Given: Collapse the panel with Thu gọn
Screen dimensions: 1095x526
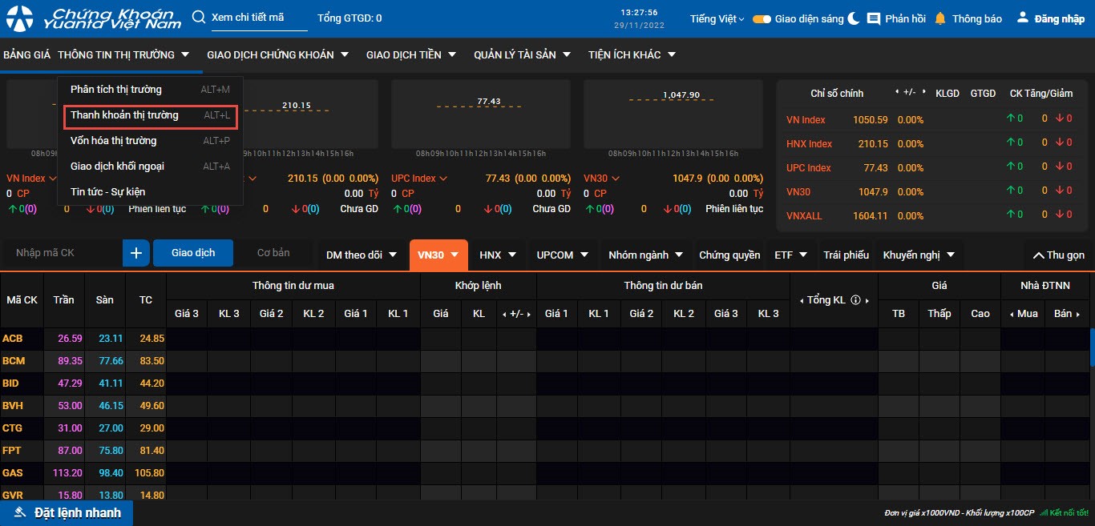Looking at the screenshot, I should 1058,255.
